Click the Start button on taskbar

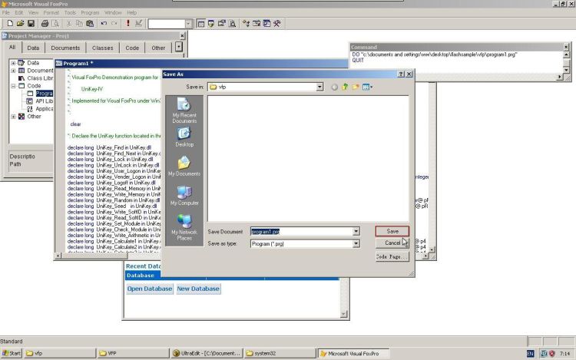click(x=12, y=353)
